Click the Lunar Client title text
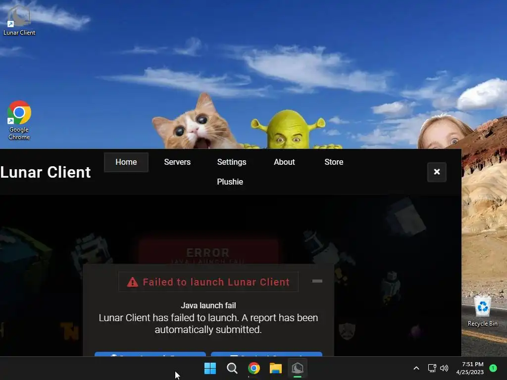The width and height of the screenshot is (507, 380). (46, 172)
